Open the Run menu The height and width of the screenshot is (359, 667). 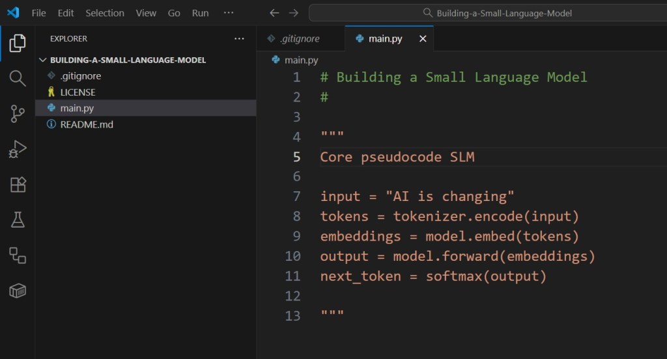pyautogui.click(x=200, y=13)
